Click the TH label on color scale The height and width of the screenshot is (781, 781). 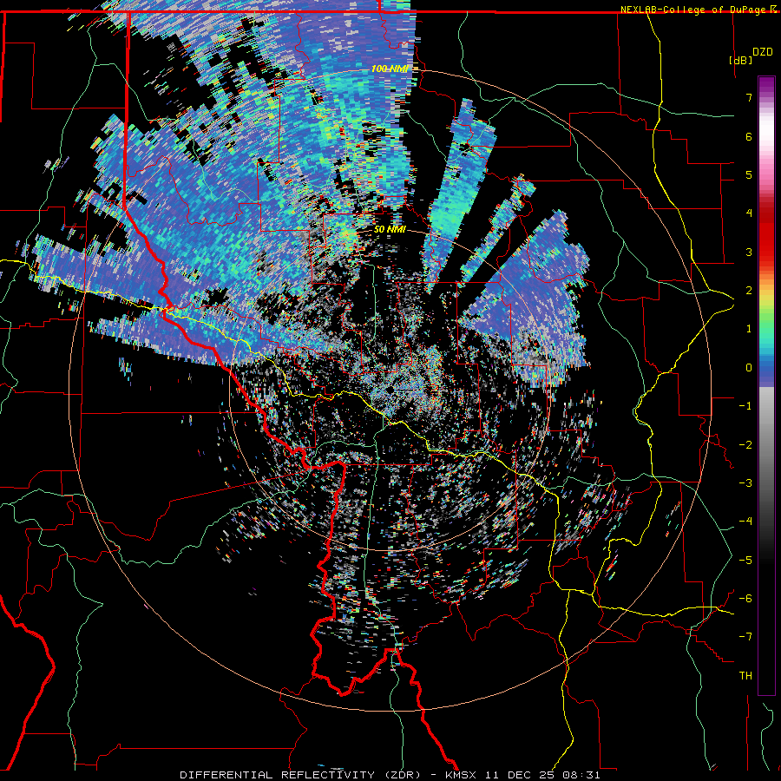745,676
